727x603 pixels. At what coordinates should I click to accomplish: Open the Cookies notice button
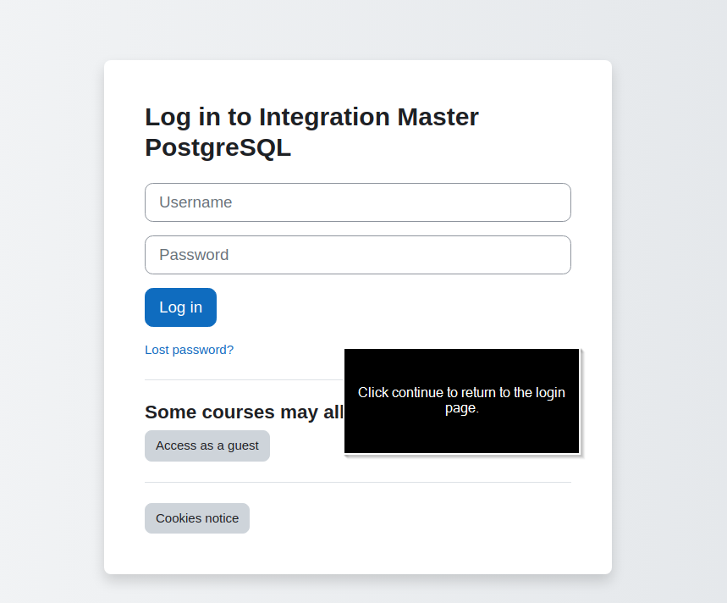click(197, 518)
